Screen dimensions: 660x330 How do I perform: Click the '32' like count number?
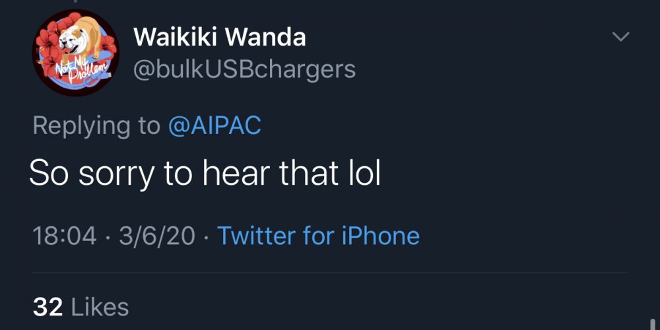[x=48, y=307]
